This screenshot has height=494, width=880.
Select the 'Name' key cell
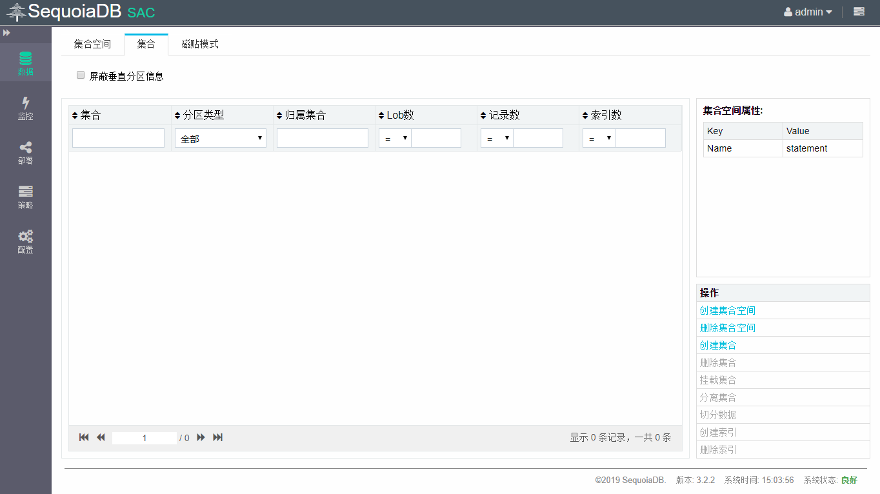click(743, 148)
